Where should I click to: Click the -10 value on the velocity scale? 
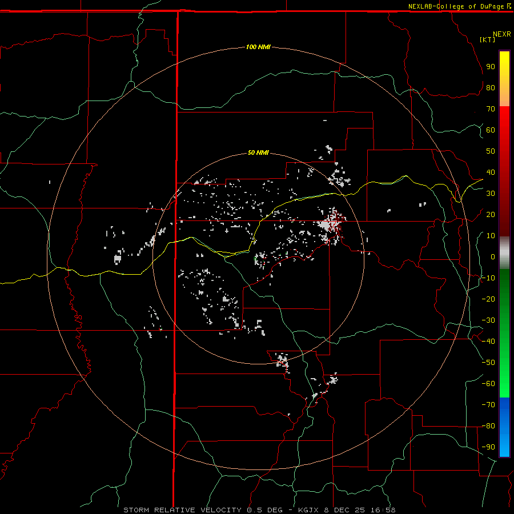pos(488,278)
